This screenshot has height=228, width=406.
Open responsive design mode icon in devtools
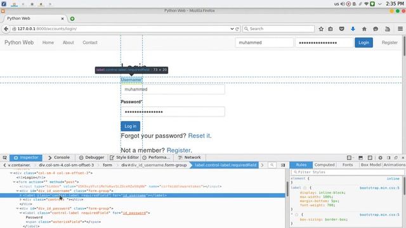(x=370, y=158)
